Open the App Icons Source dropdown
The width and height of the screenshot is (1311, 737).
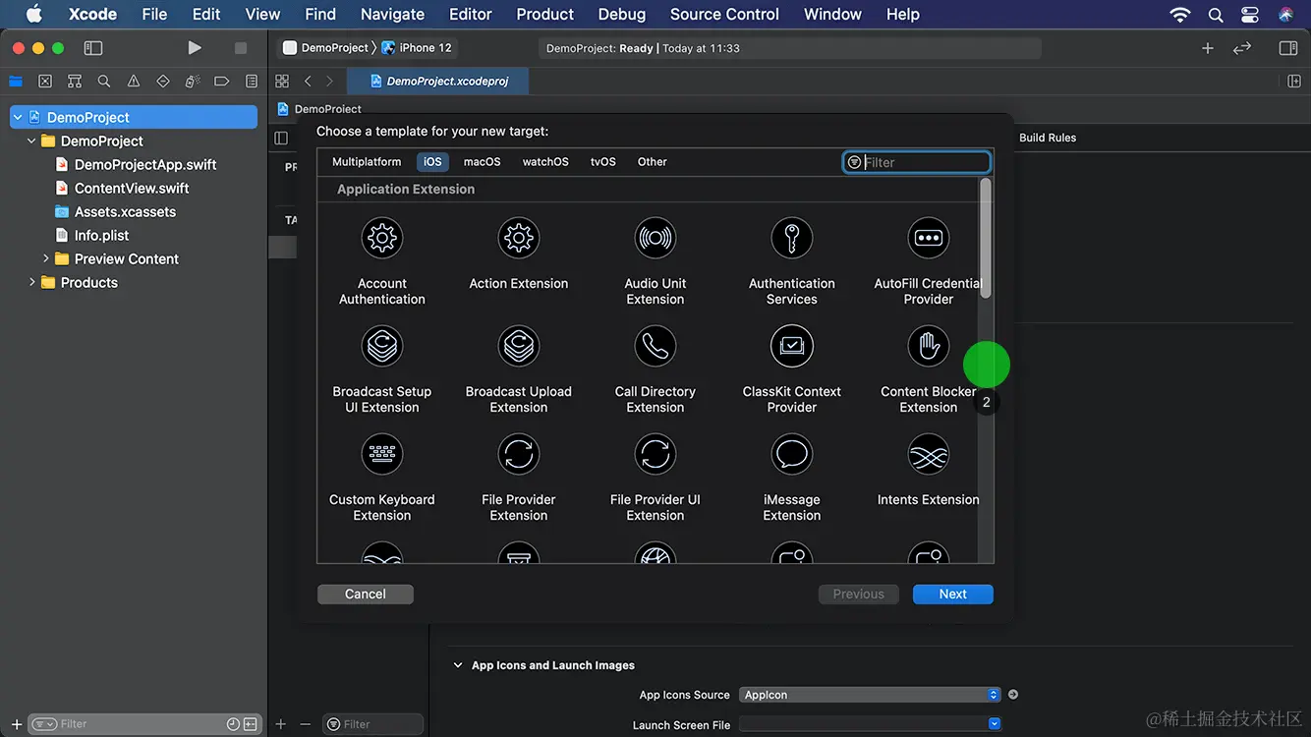[x=870, y=695]
